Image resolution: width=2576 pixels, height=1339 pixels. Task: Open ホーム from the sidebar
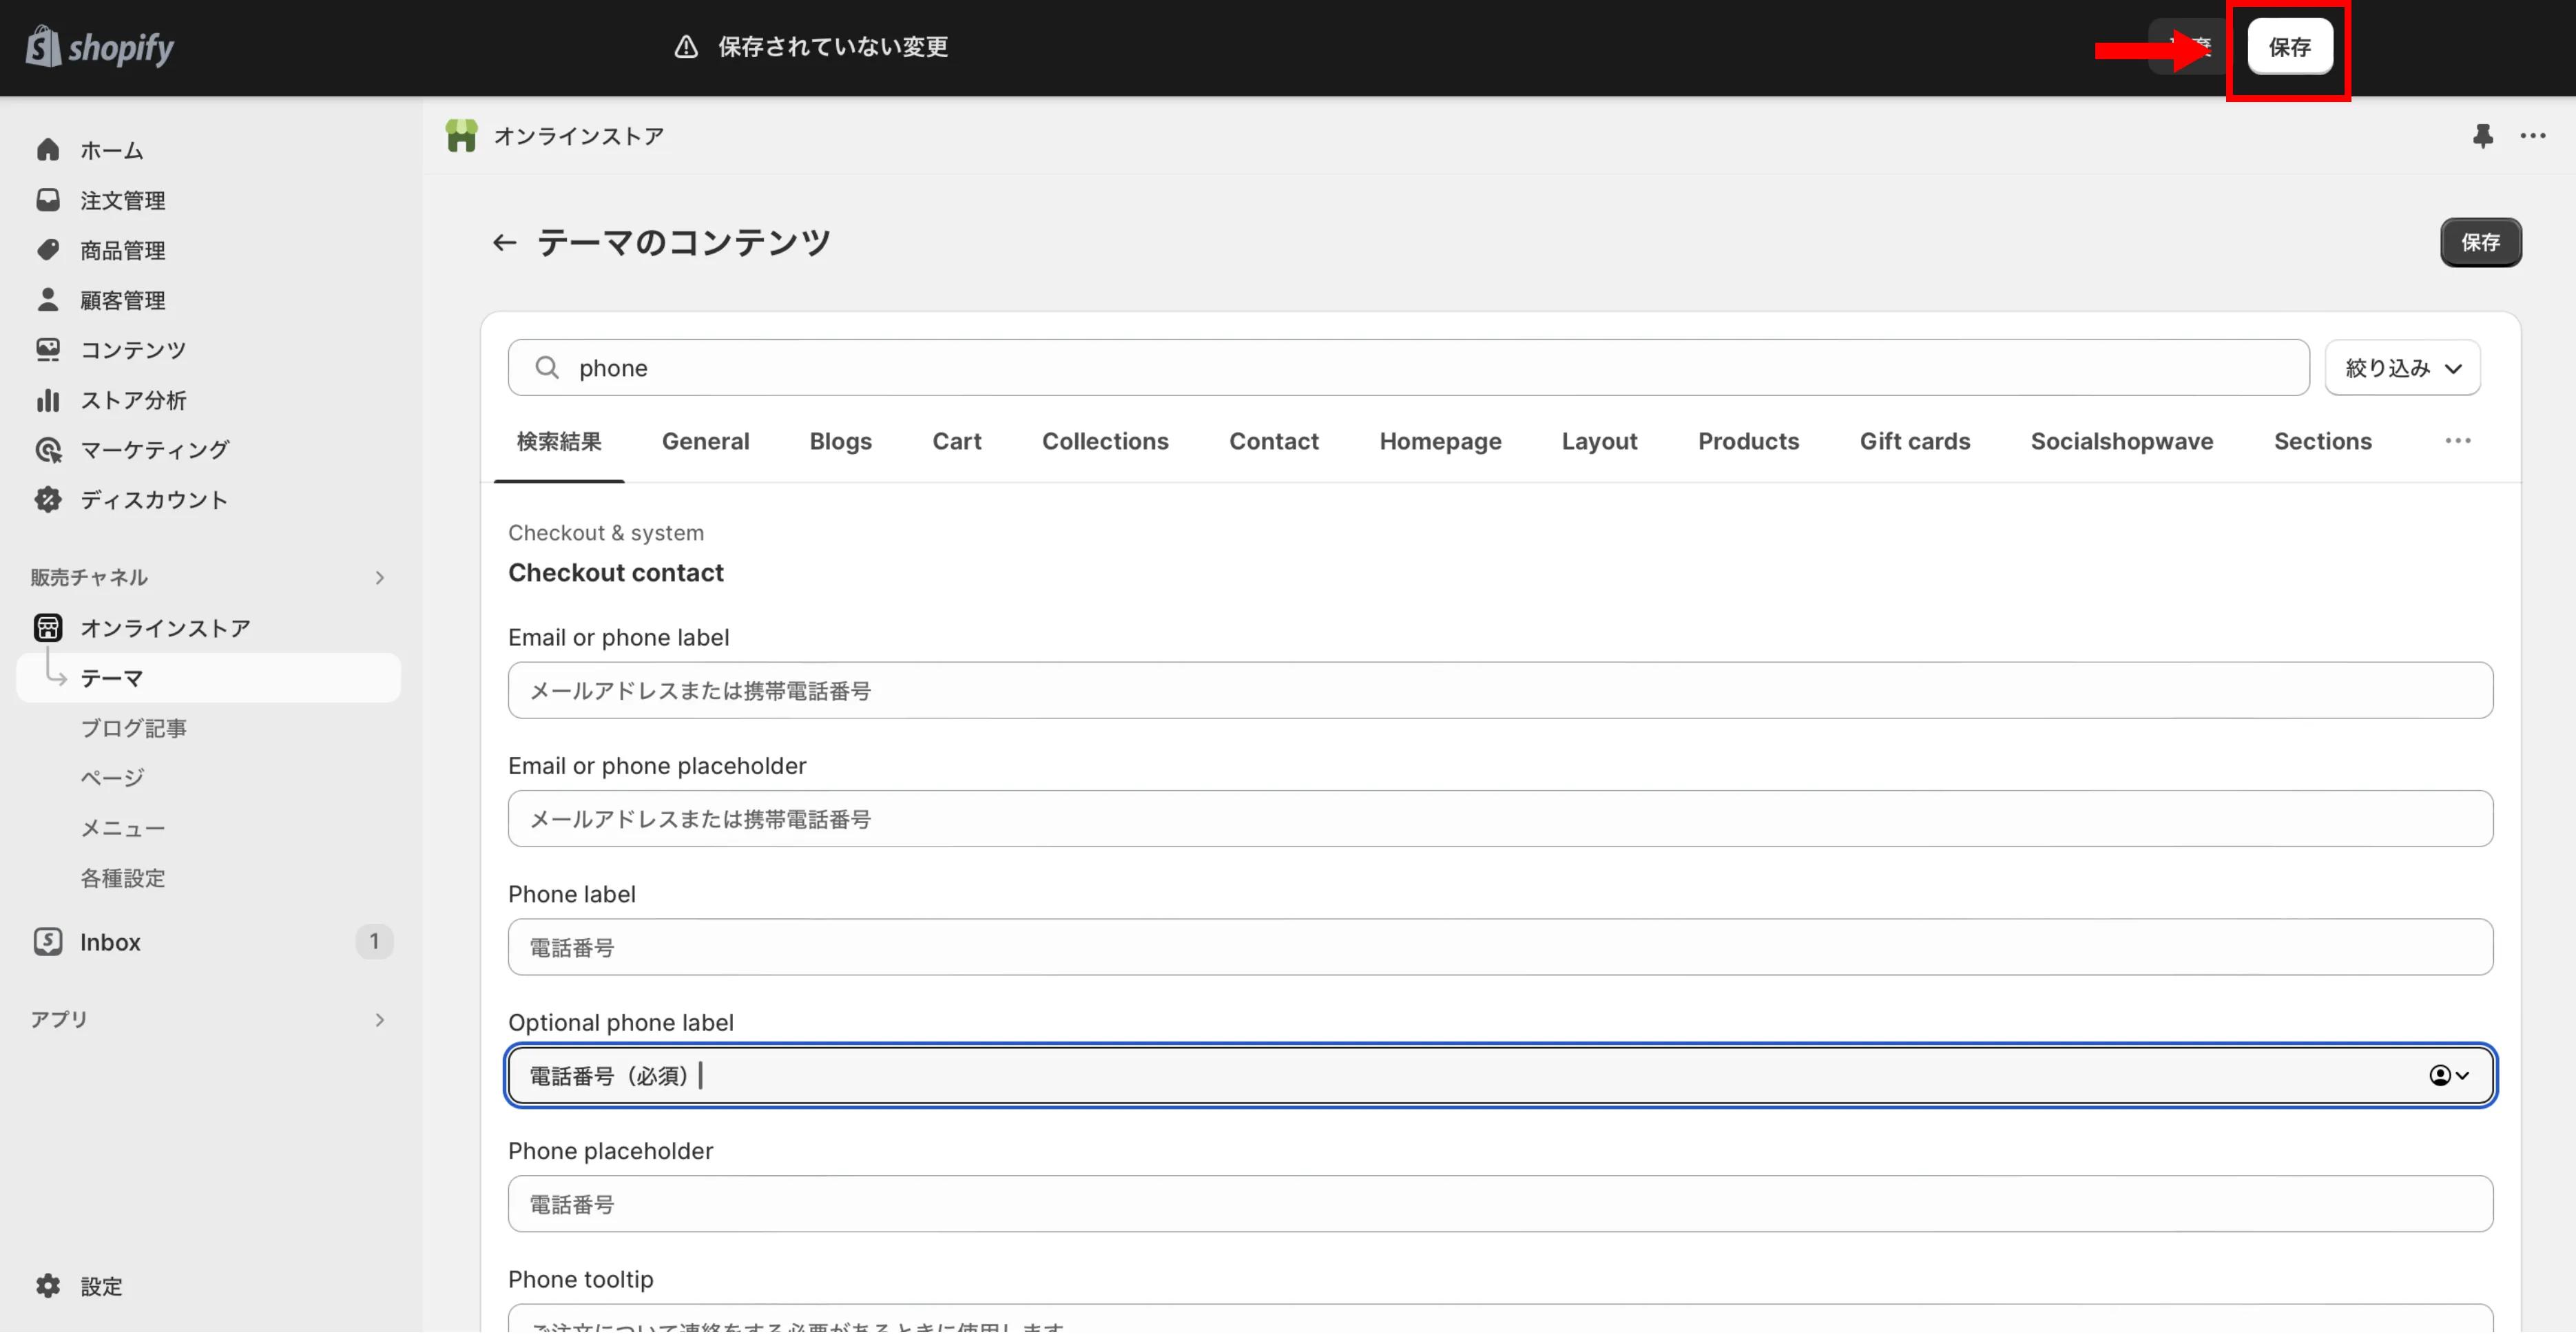(111, 150)
